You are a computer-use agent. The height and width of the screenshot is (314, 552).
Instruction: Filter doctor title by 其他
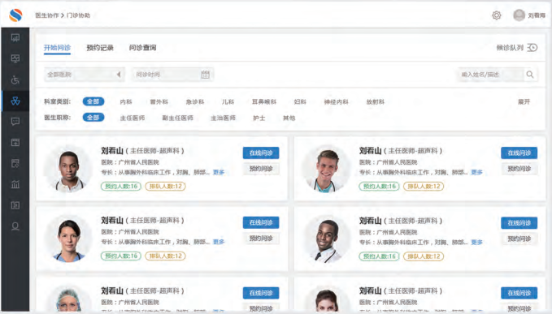(x=289, y=118)
